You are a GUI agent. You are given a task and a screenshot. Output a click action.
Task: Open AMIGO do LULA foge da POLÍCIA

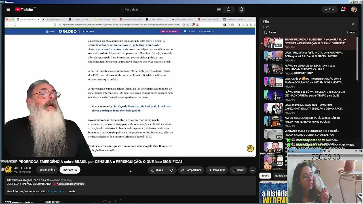click(312, 120)
